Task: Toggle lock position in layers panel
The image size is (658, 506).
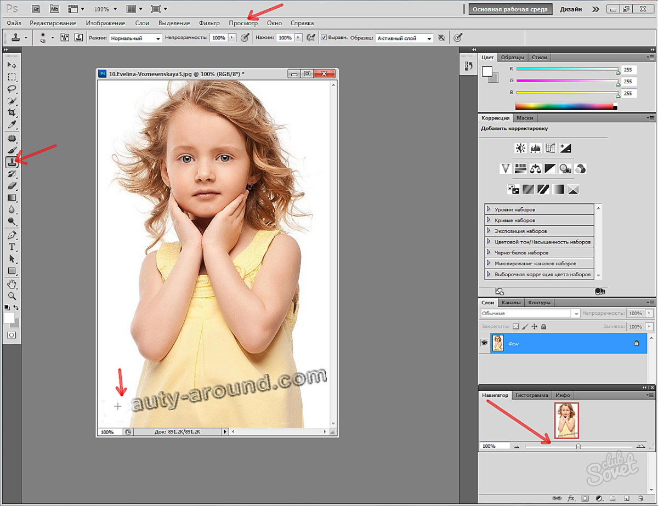Action: coord(535,327)
